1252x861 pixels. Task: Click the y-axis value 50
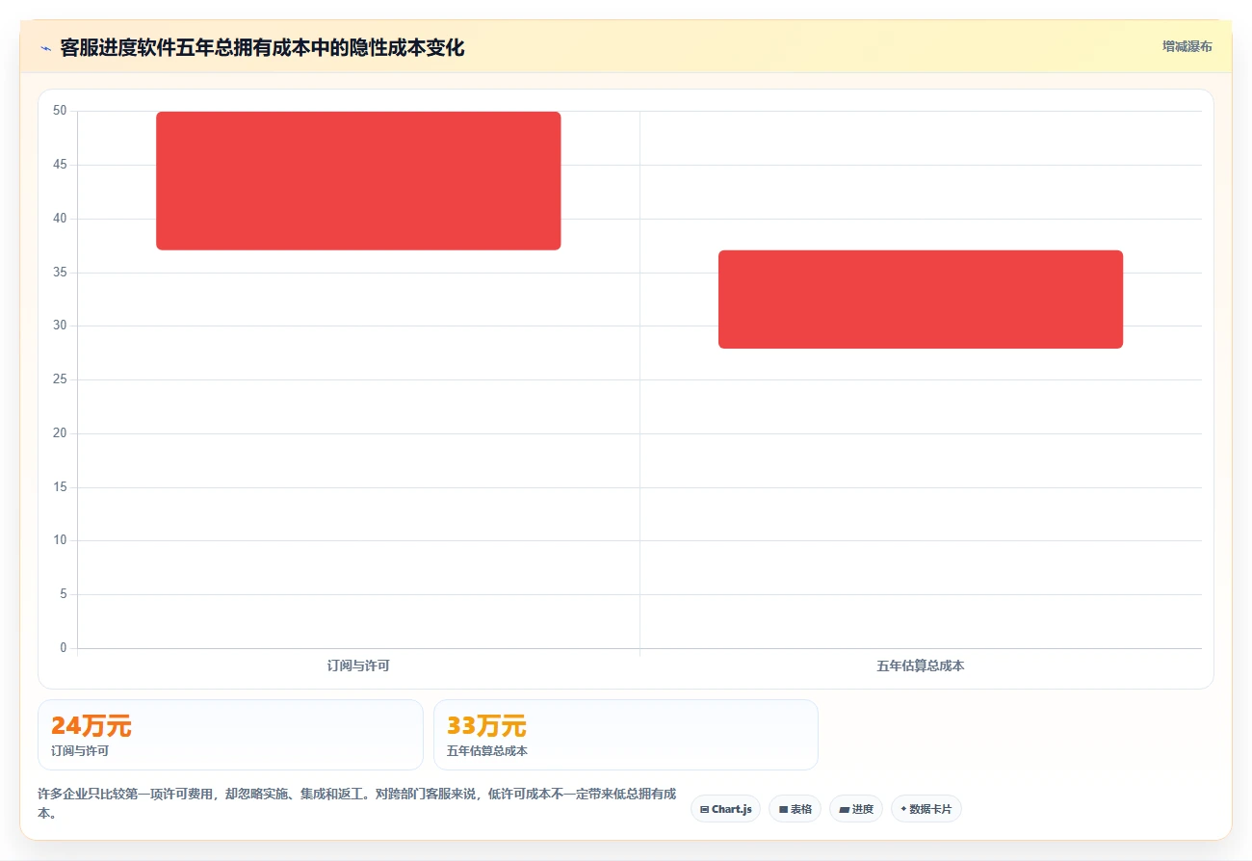pyautogui.click(x=60, y=111)
